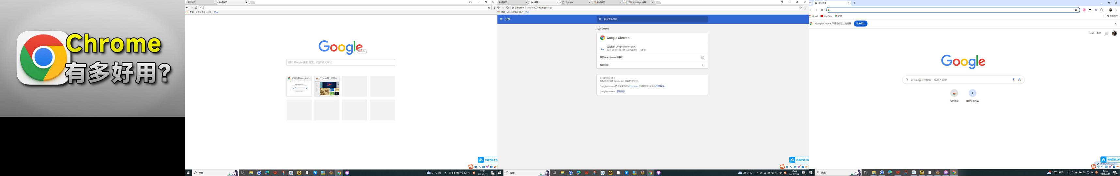Open the 开源软件 link
1120x176 pixels.
(x=660, y=86)
